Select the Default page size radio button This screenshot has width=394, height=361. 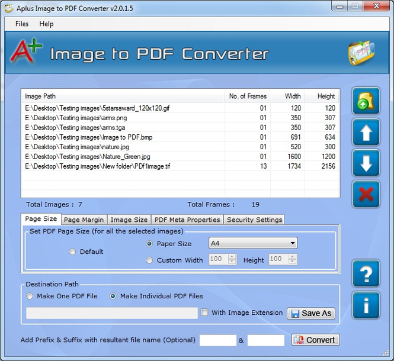(72, 252)
